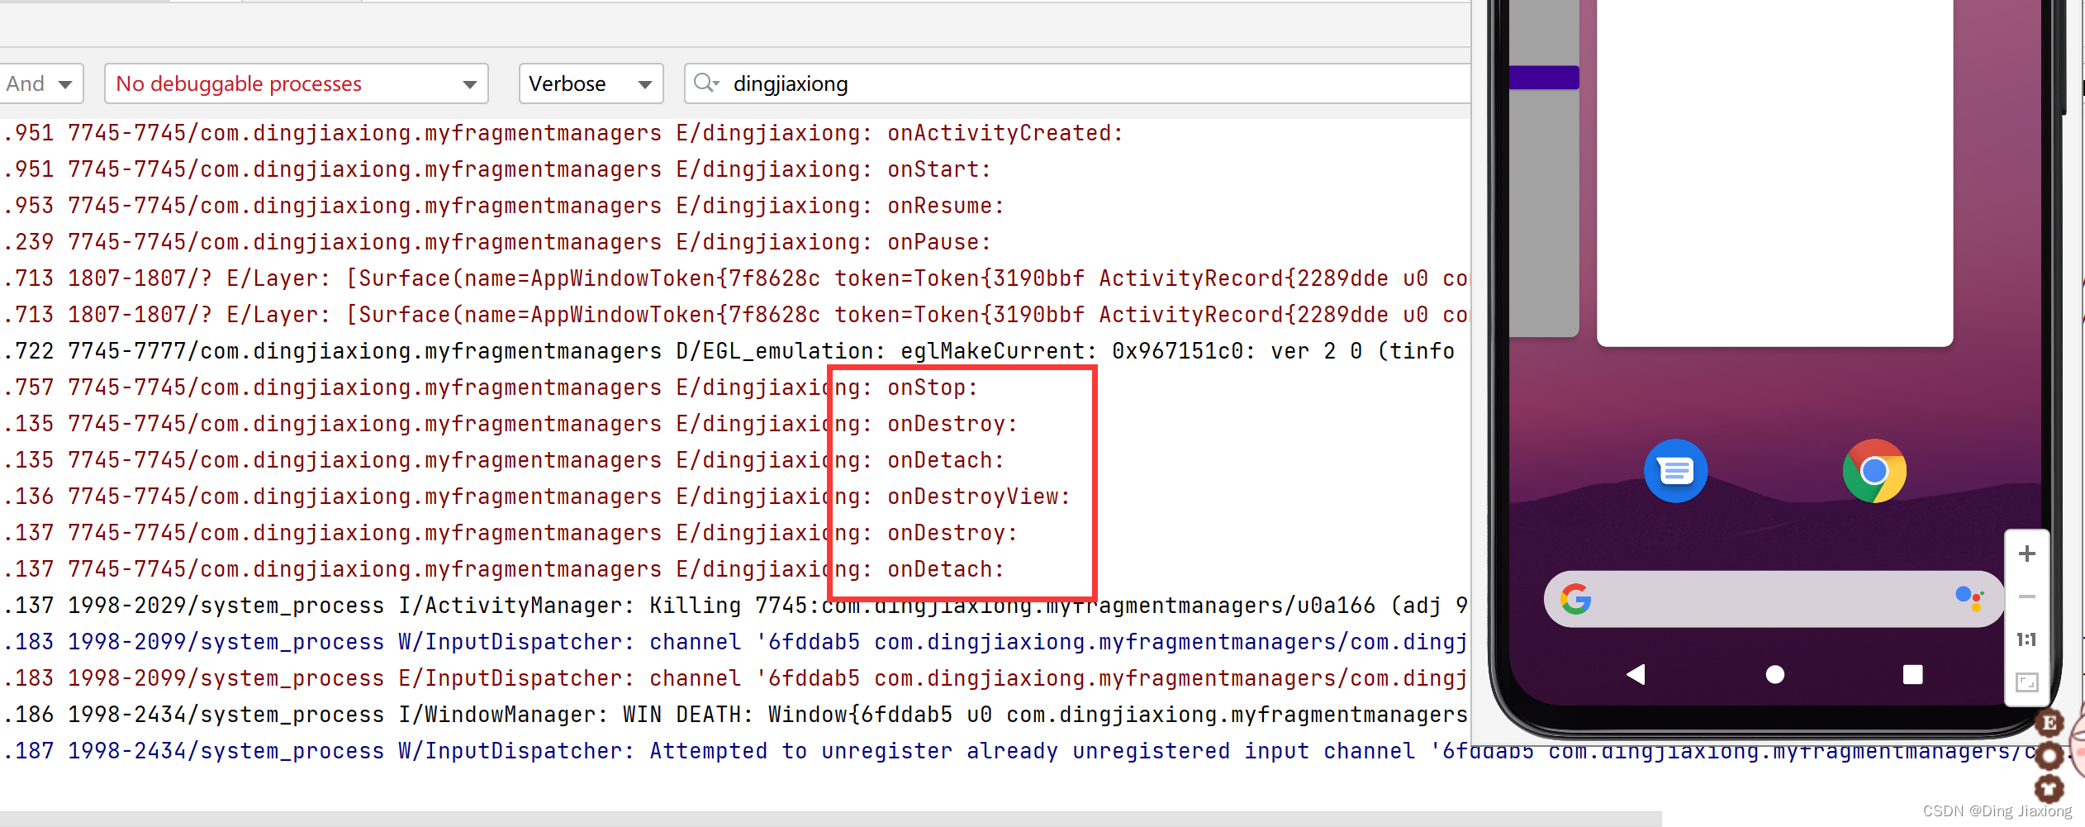Select the ActivityManager Killing 7745 log line

click(x=735, y=606)
